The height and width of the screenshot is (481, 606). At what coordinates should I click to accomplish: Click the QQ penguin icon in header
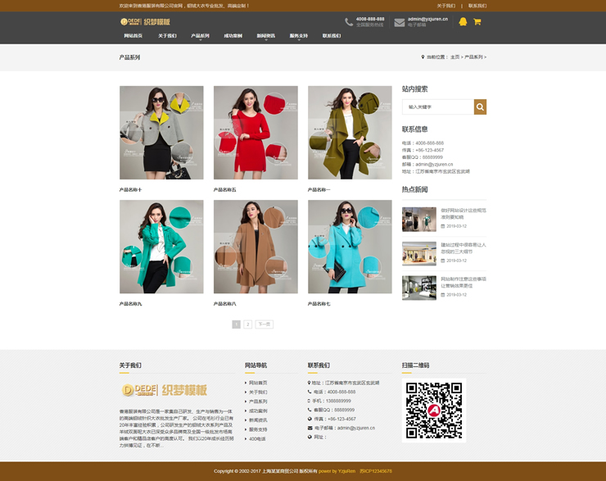[463, 22]
